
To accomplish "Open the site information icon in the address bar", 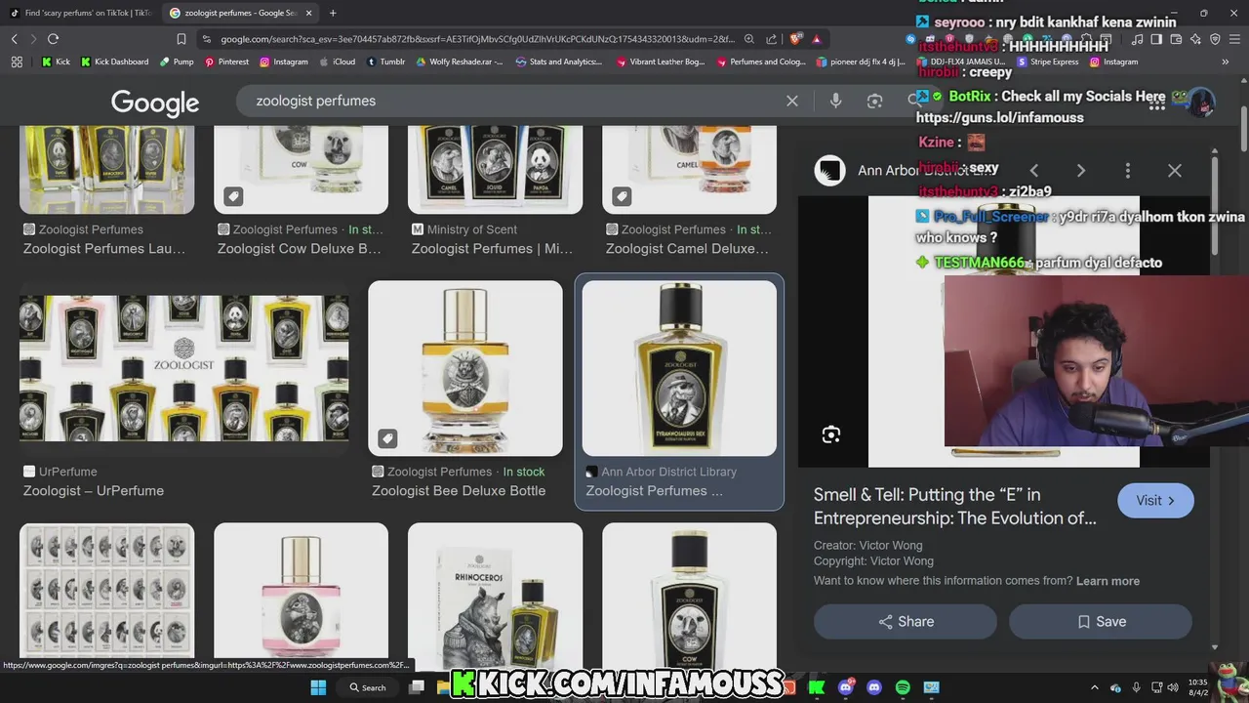I will click(x=208, y=39).
